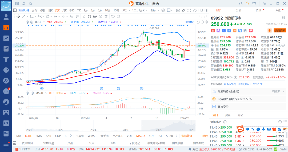The width and height of the screenshot is (288, 152).
Task: Click the orange price alert bell
Action: coord(269,30)
